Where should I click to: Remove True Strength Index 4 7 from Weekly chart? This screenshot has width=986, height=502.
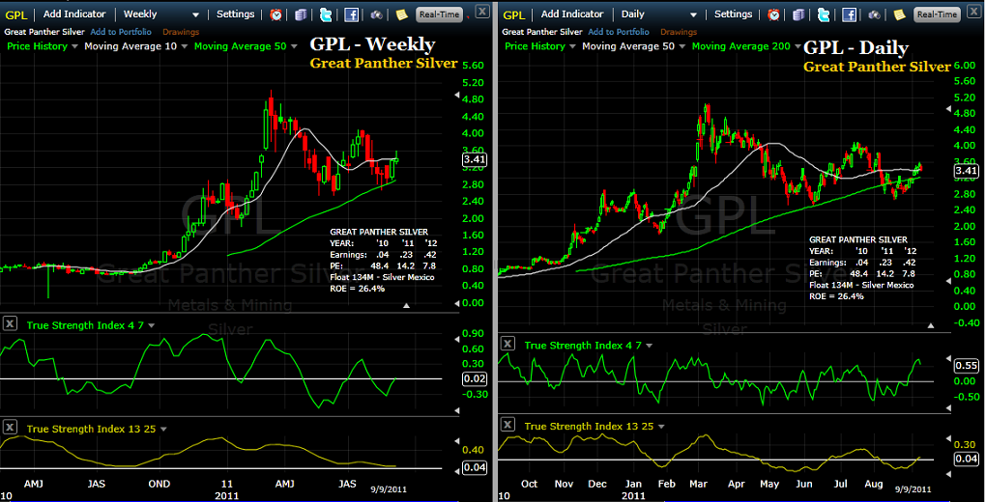tap(10, 324)
